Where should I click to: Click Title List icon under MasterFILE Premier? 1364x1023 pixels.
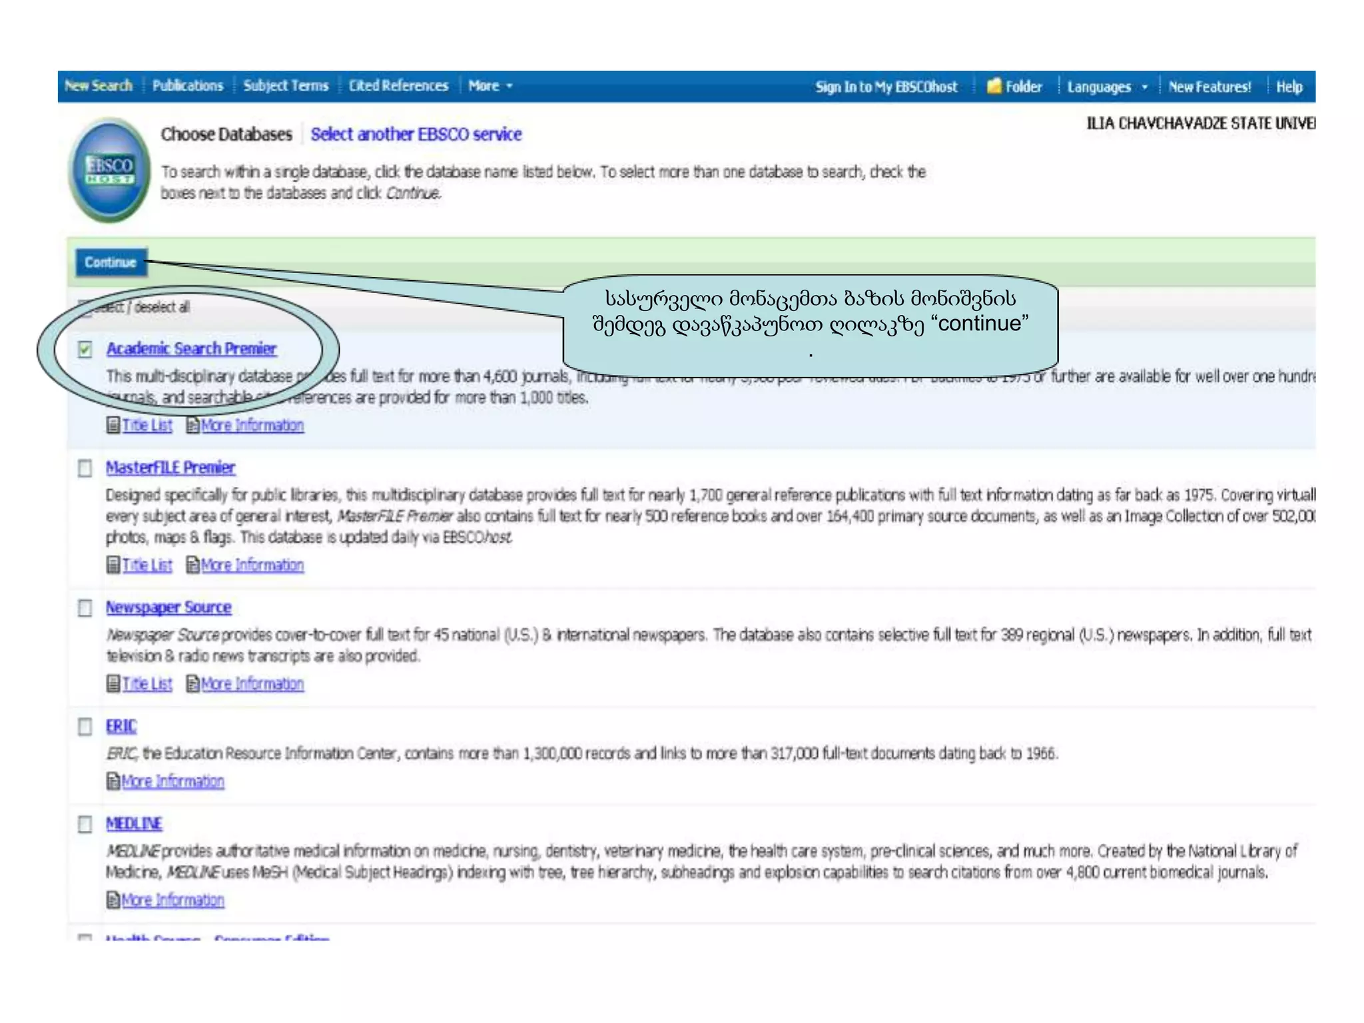[x=113, y=565]
